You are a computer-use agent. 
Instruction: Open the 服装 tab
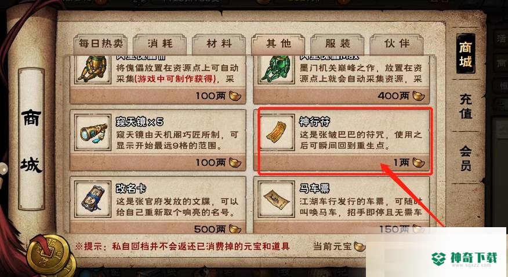[338, 43]
